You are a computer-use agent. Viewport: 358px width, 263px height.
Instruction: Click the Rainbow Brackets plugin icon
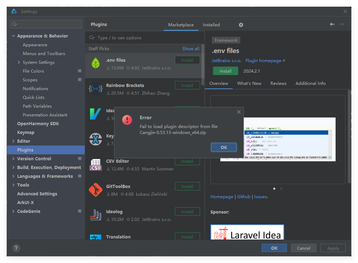tap(95, 89)
